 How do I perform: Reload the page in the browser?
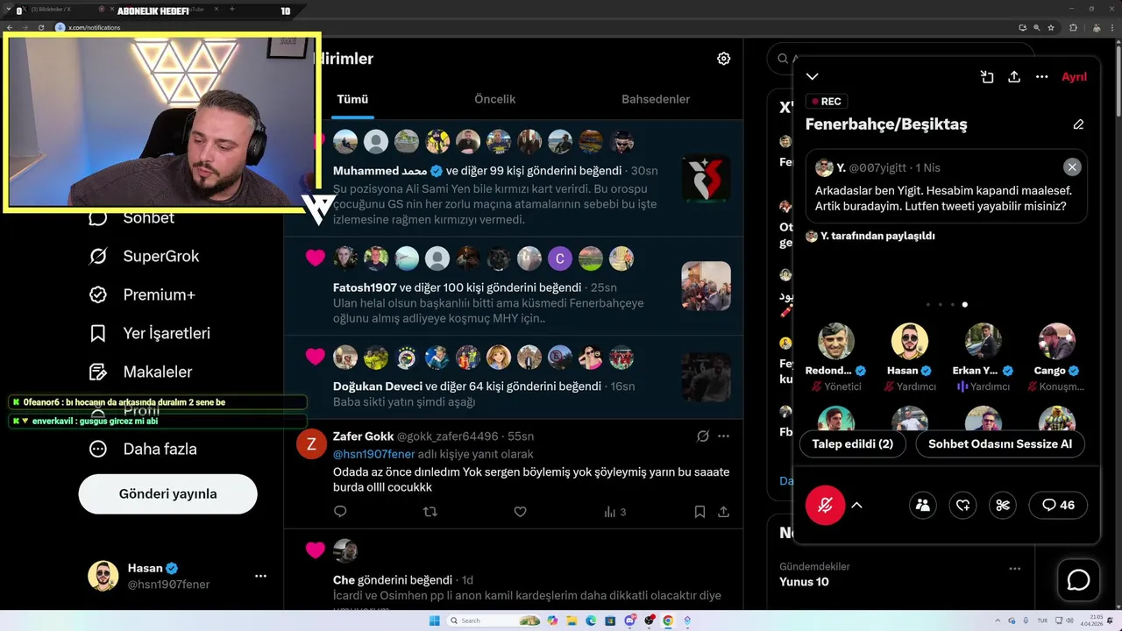tap(40, 27)
